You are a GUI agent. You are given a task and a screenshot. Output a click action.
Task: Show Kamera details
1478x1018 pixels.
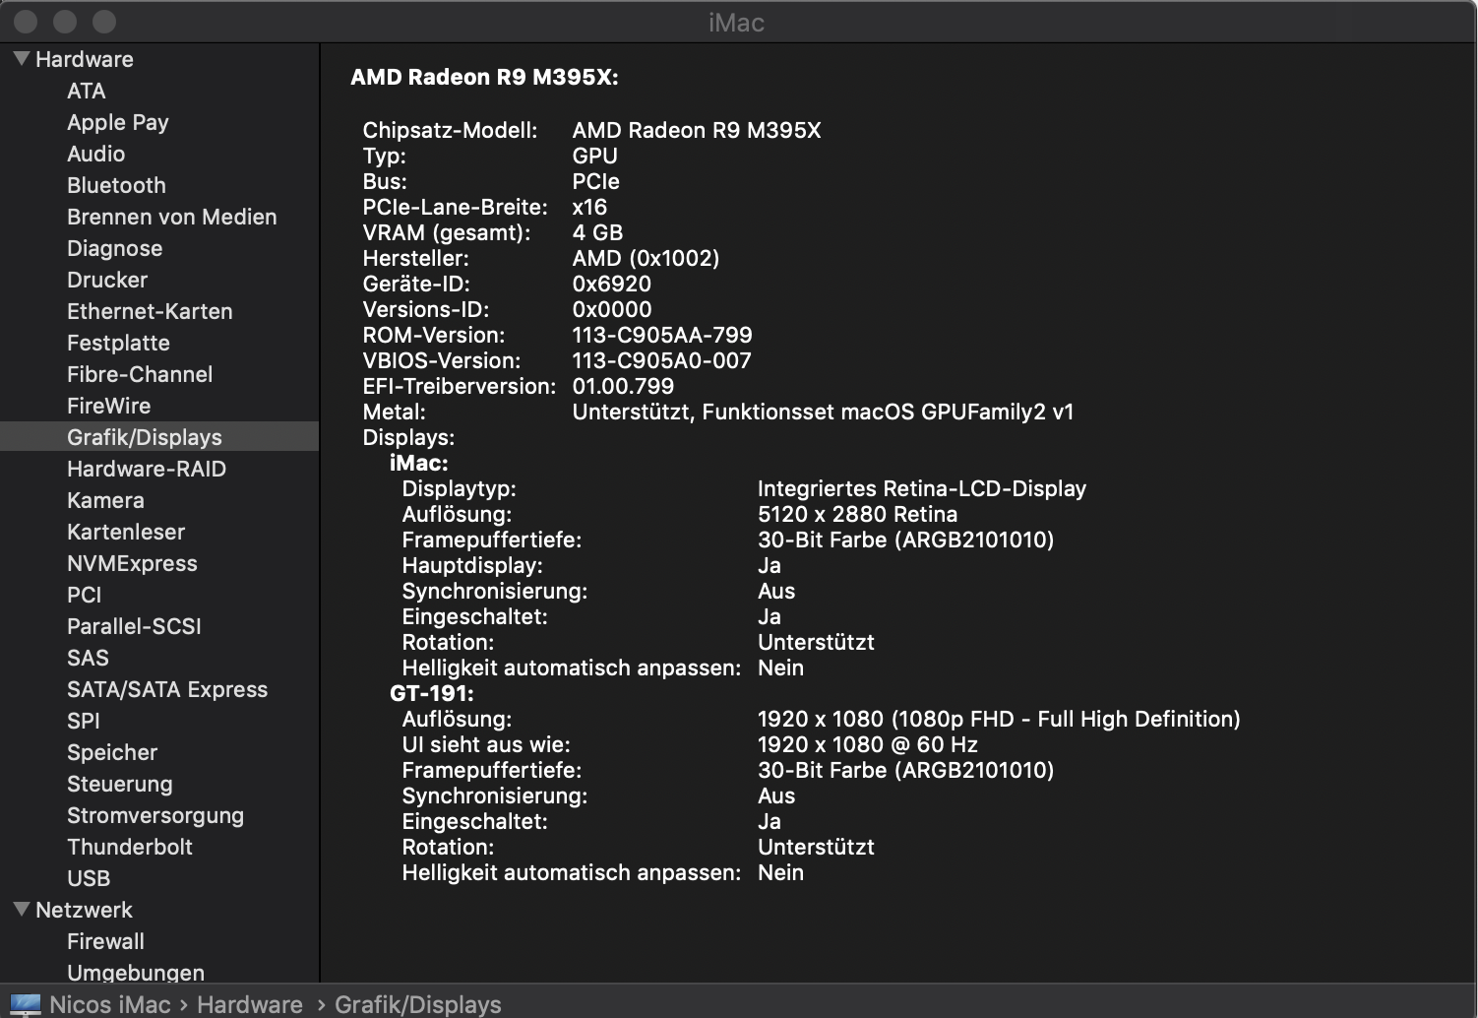(105, 500)
